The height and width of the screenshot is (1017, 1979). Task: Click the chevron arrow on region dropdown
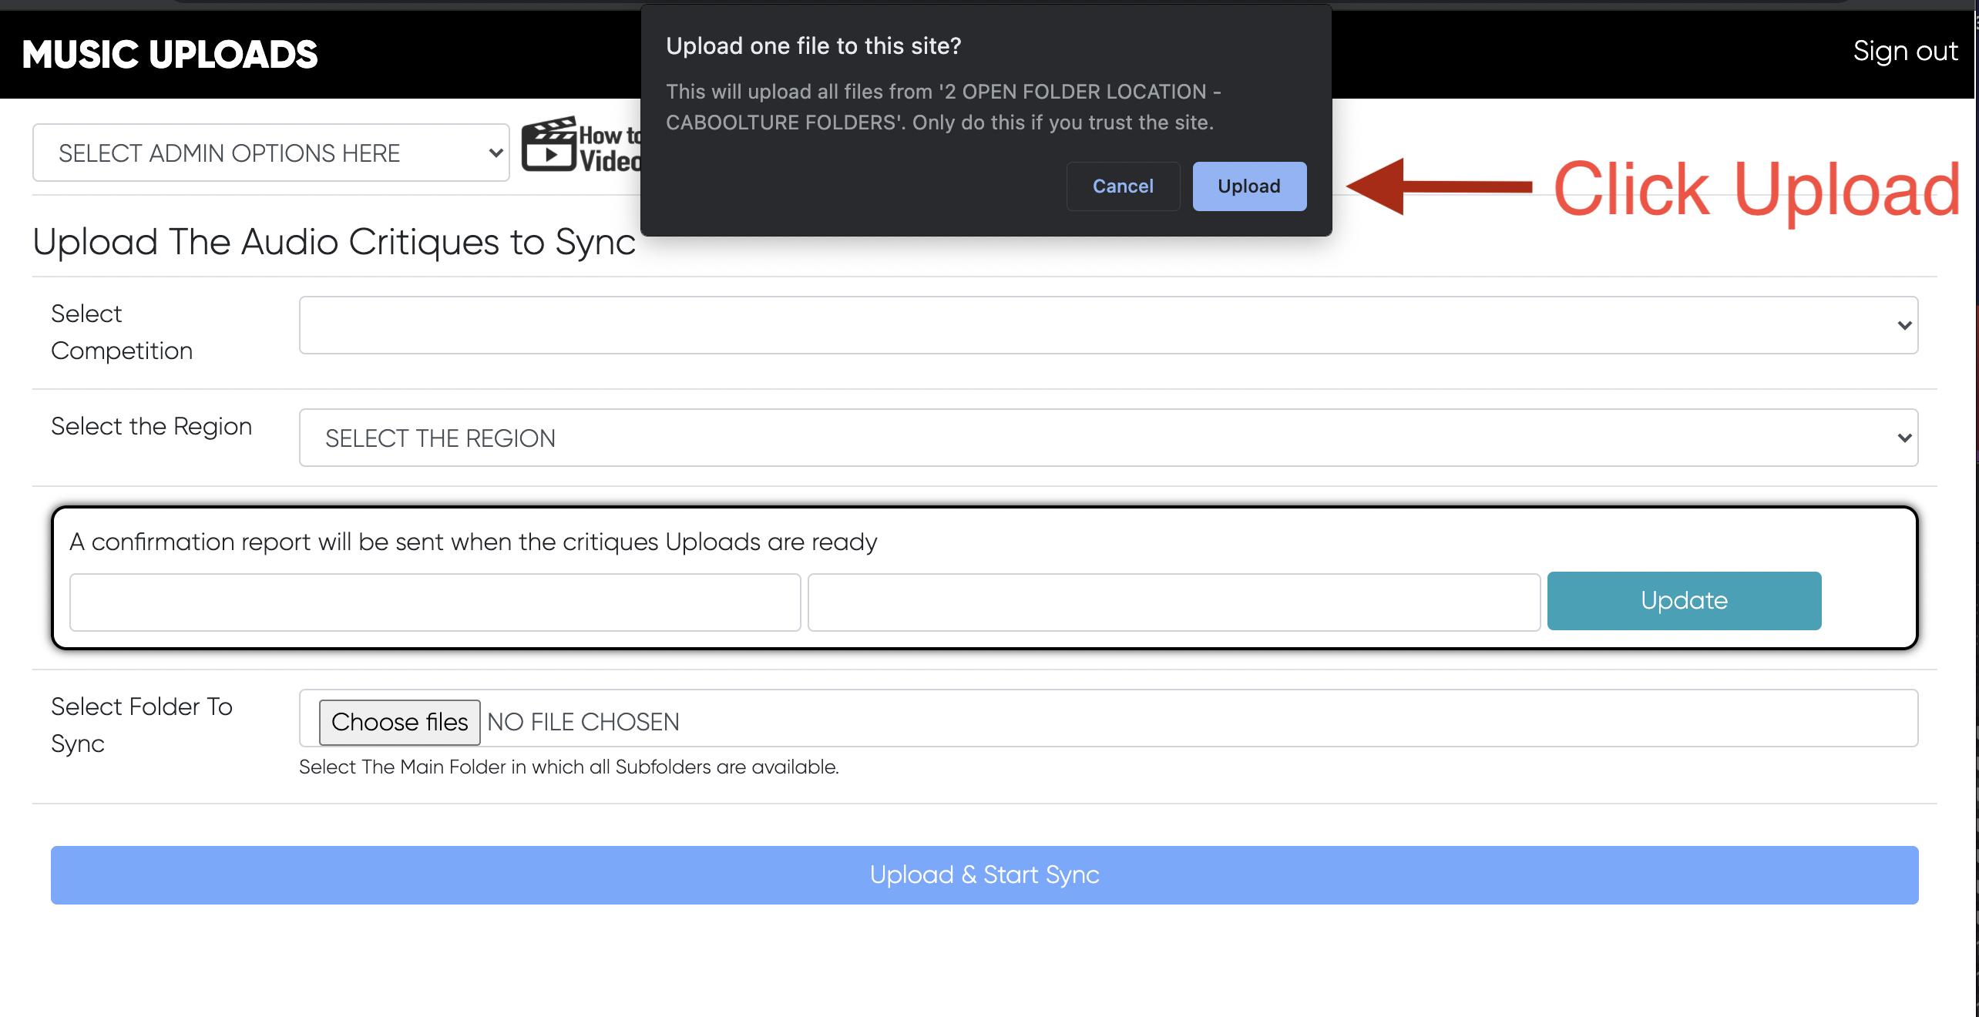[1904, 438]
